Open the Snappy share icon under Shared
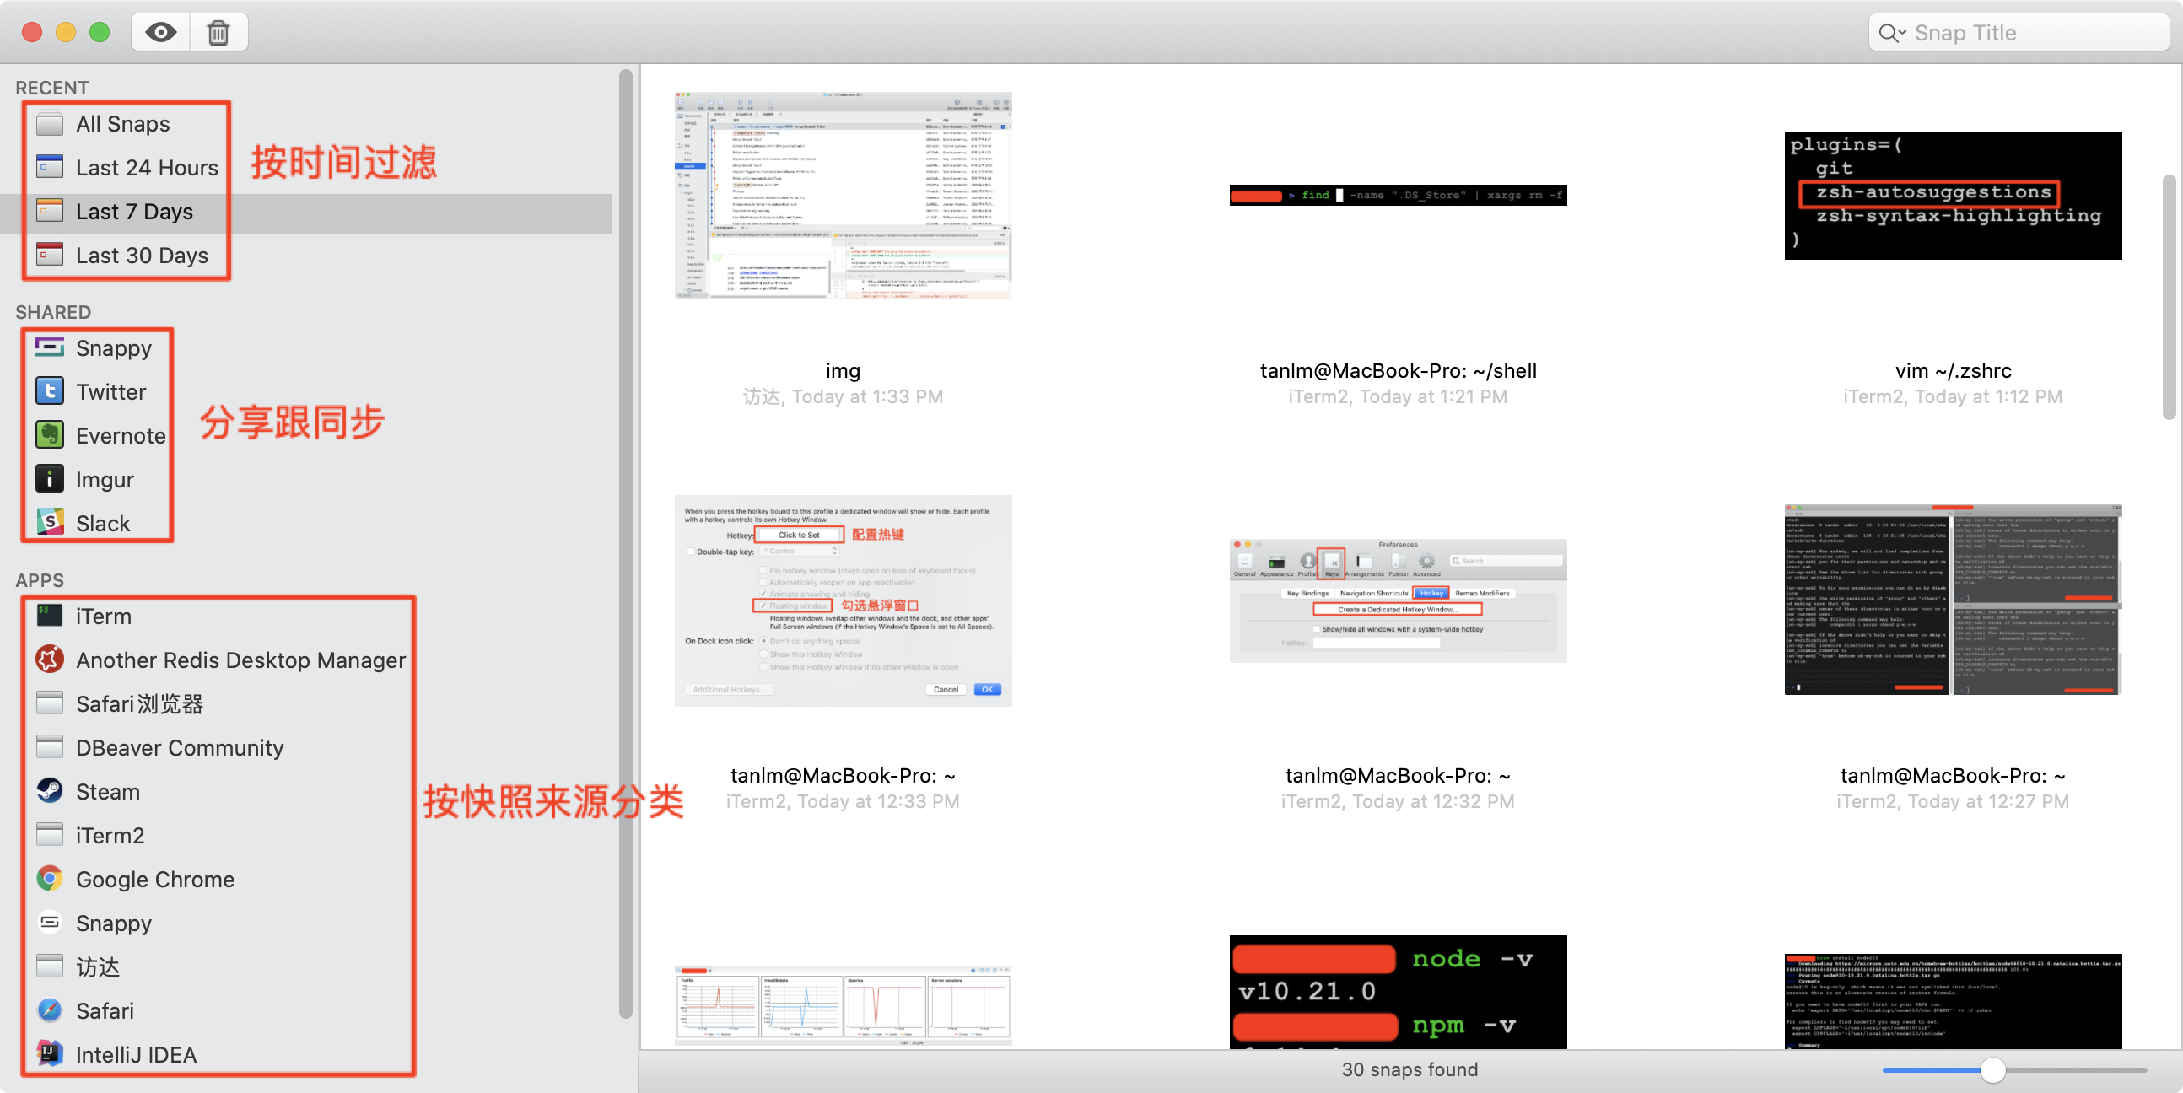This screenshot has width=2183, height=1093. 50,347
